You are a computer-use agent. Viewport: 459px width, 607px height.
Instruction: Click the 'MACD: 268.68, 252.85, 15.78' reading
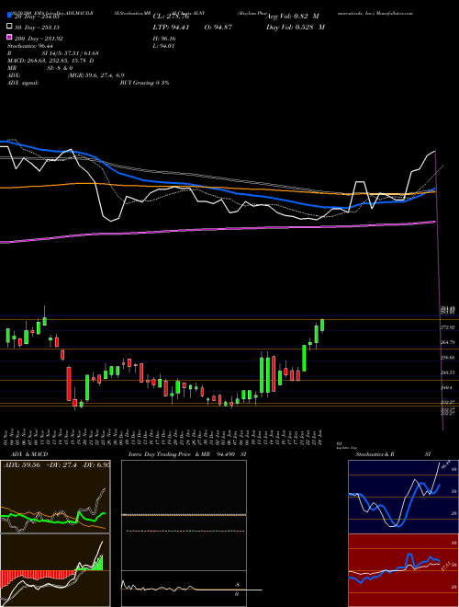click(x=48, y=61)
